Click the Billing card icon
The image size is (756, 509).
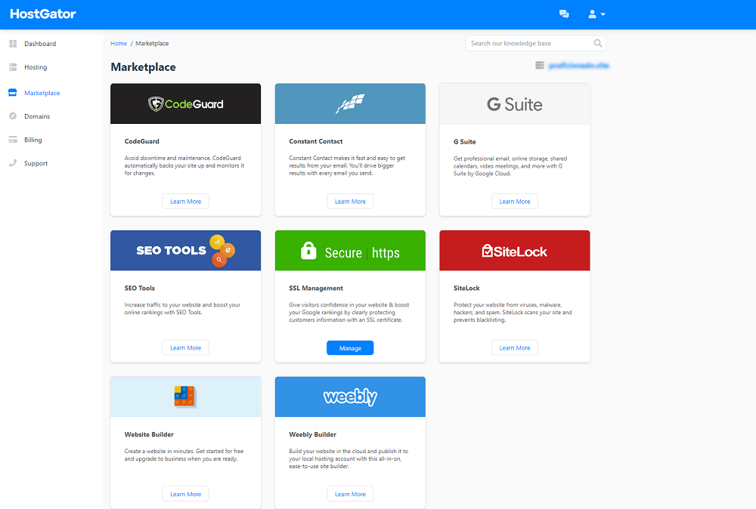tap(13, 140)
